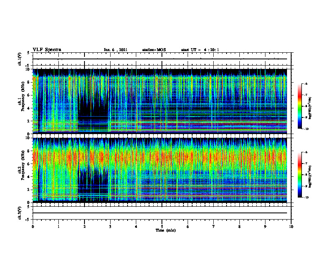Click the time axis tick label "10"

coord(291,227)
